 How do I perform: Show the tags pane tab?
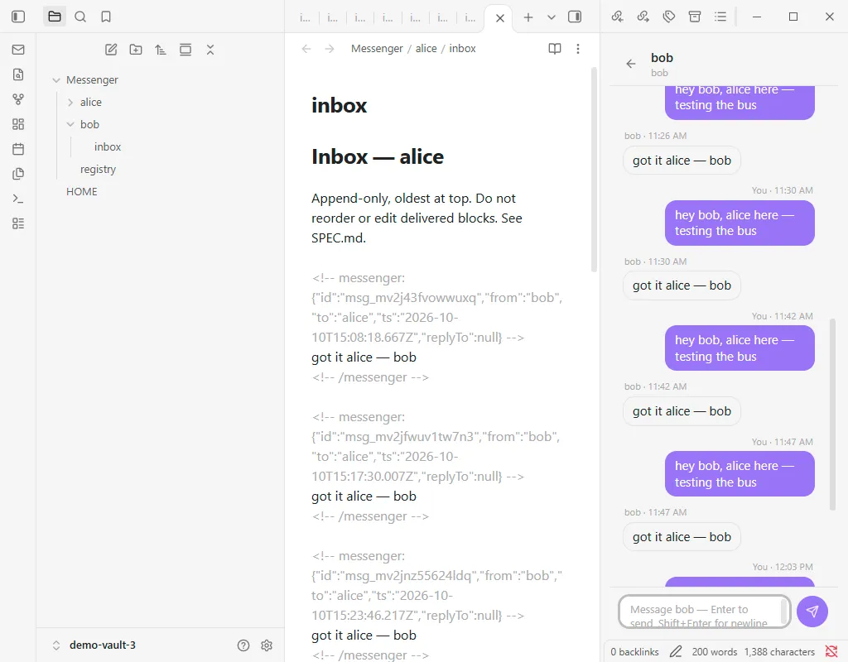(x=669, y=17)
